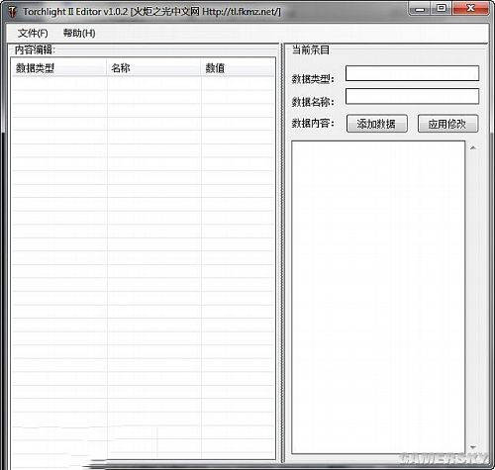
Task: Click the window title bar text
Action: [151, 12]
